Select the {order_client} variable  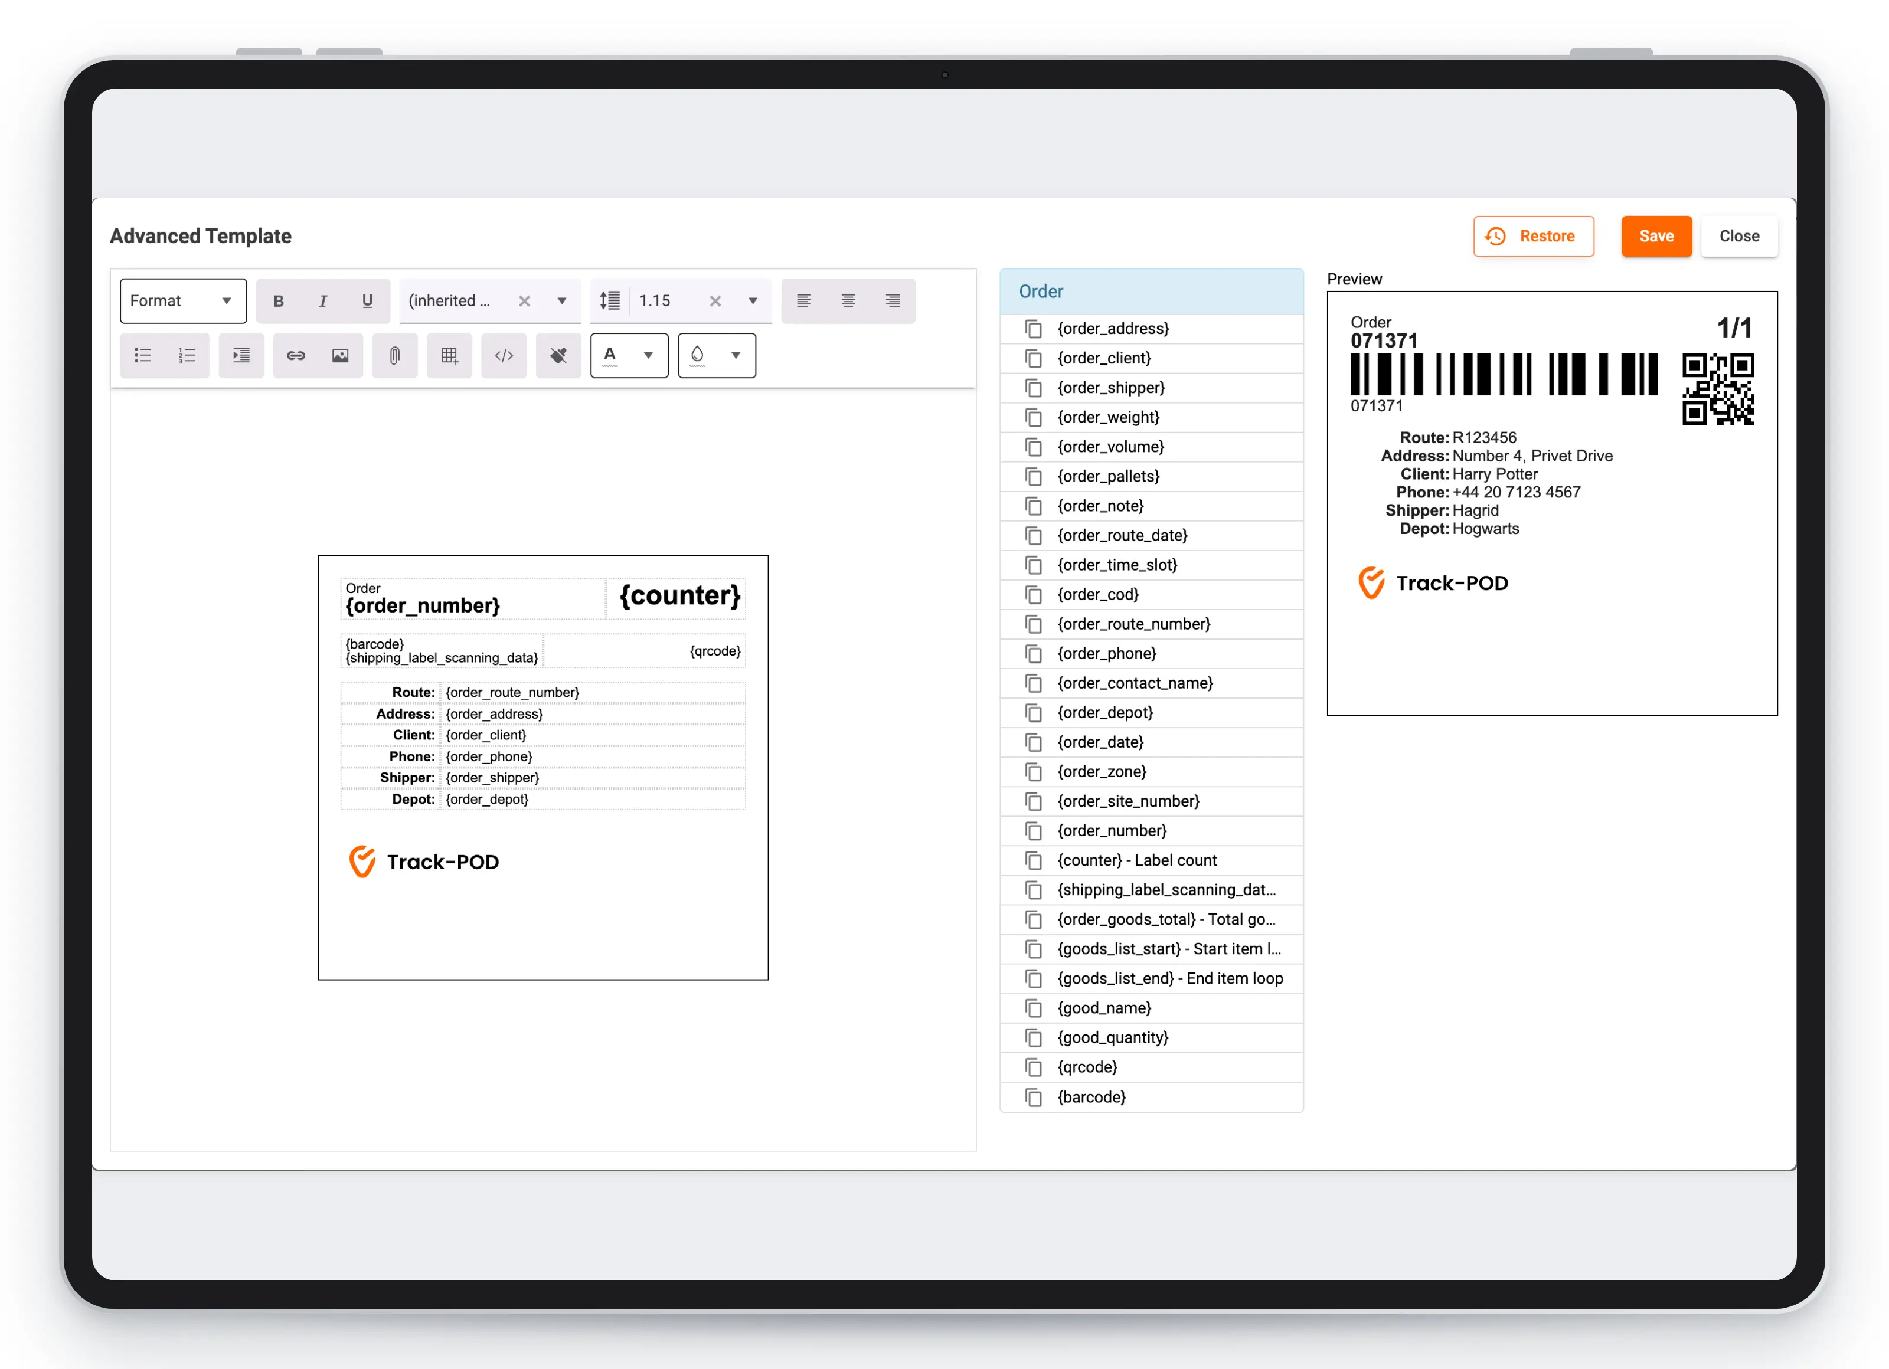pyautogui.click(x=1151, y=358)
